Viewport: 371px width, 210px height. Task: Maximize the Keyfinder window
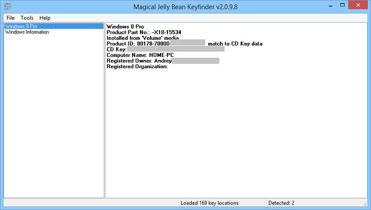342,5
